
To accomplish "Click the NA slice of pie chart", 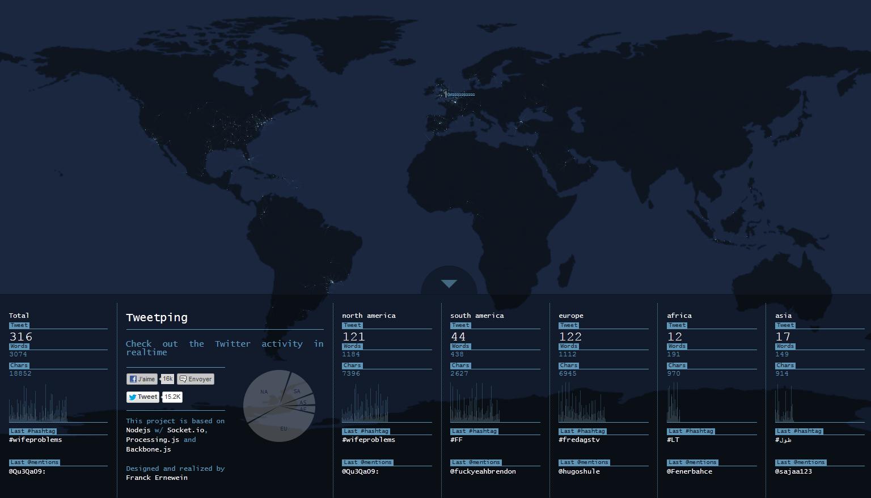I will [264, 392].
